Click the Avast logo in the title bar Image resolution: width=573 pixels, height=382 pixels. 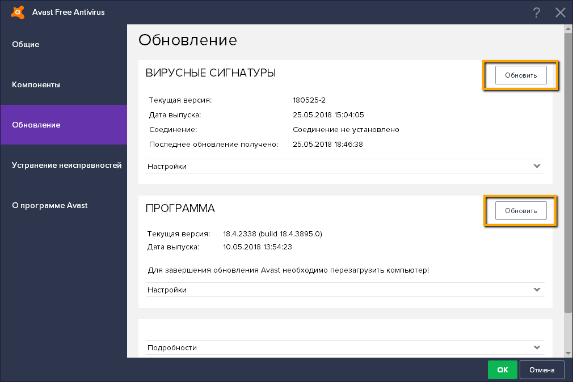pyautogui.click(x=18, y=11)
